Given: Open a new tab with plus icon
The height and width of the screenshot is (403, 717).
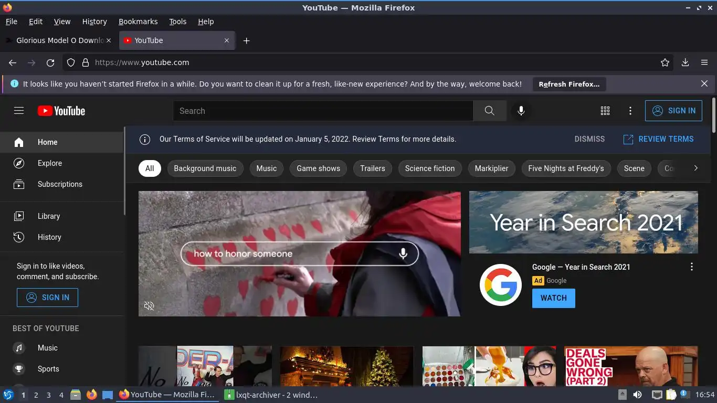Looking at the screenshot, I should [246, 40].
